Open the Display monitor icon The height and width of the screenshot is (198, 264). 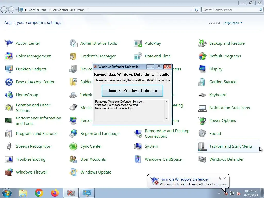[202, 69]
